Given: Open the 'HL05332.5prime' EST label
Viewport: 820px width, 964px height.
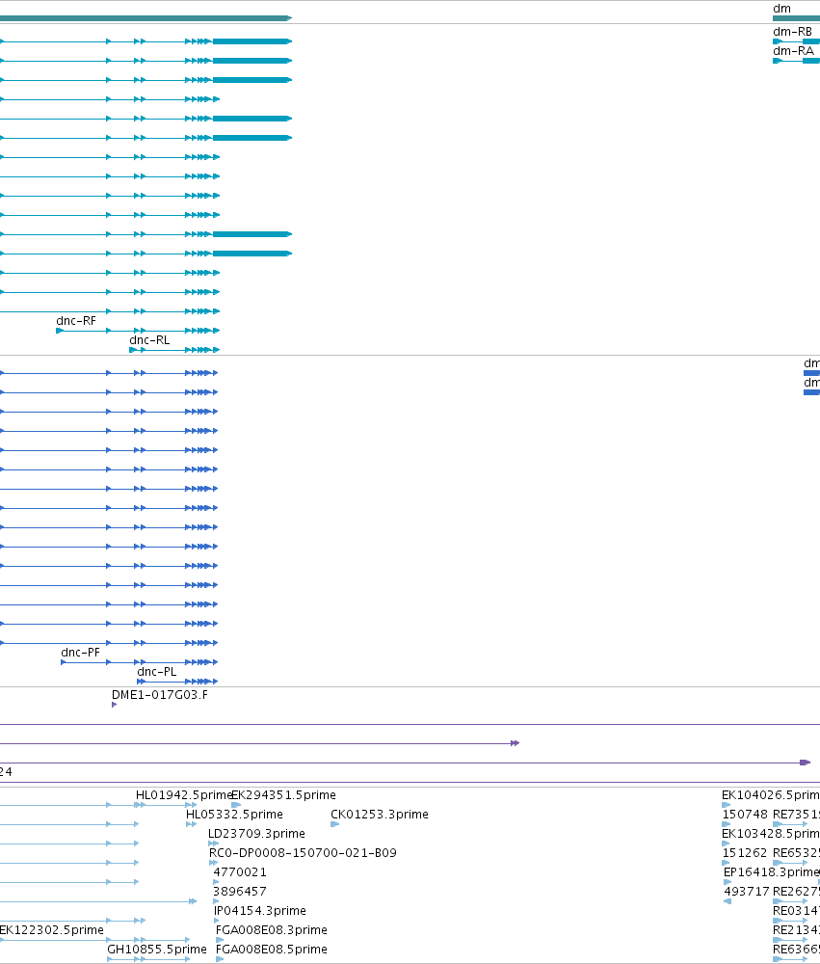Looking at the screenshot, I should pyautogui.click(x=234, y=814).
